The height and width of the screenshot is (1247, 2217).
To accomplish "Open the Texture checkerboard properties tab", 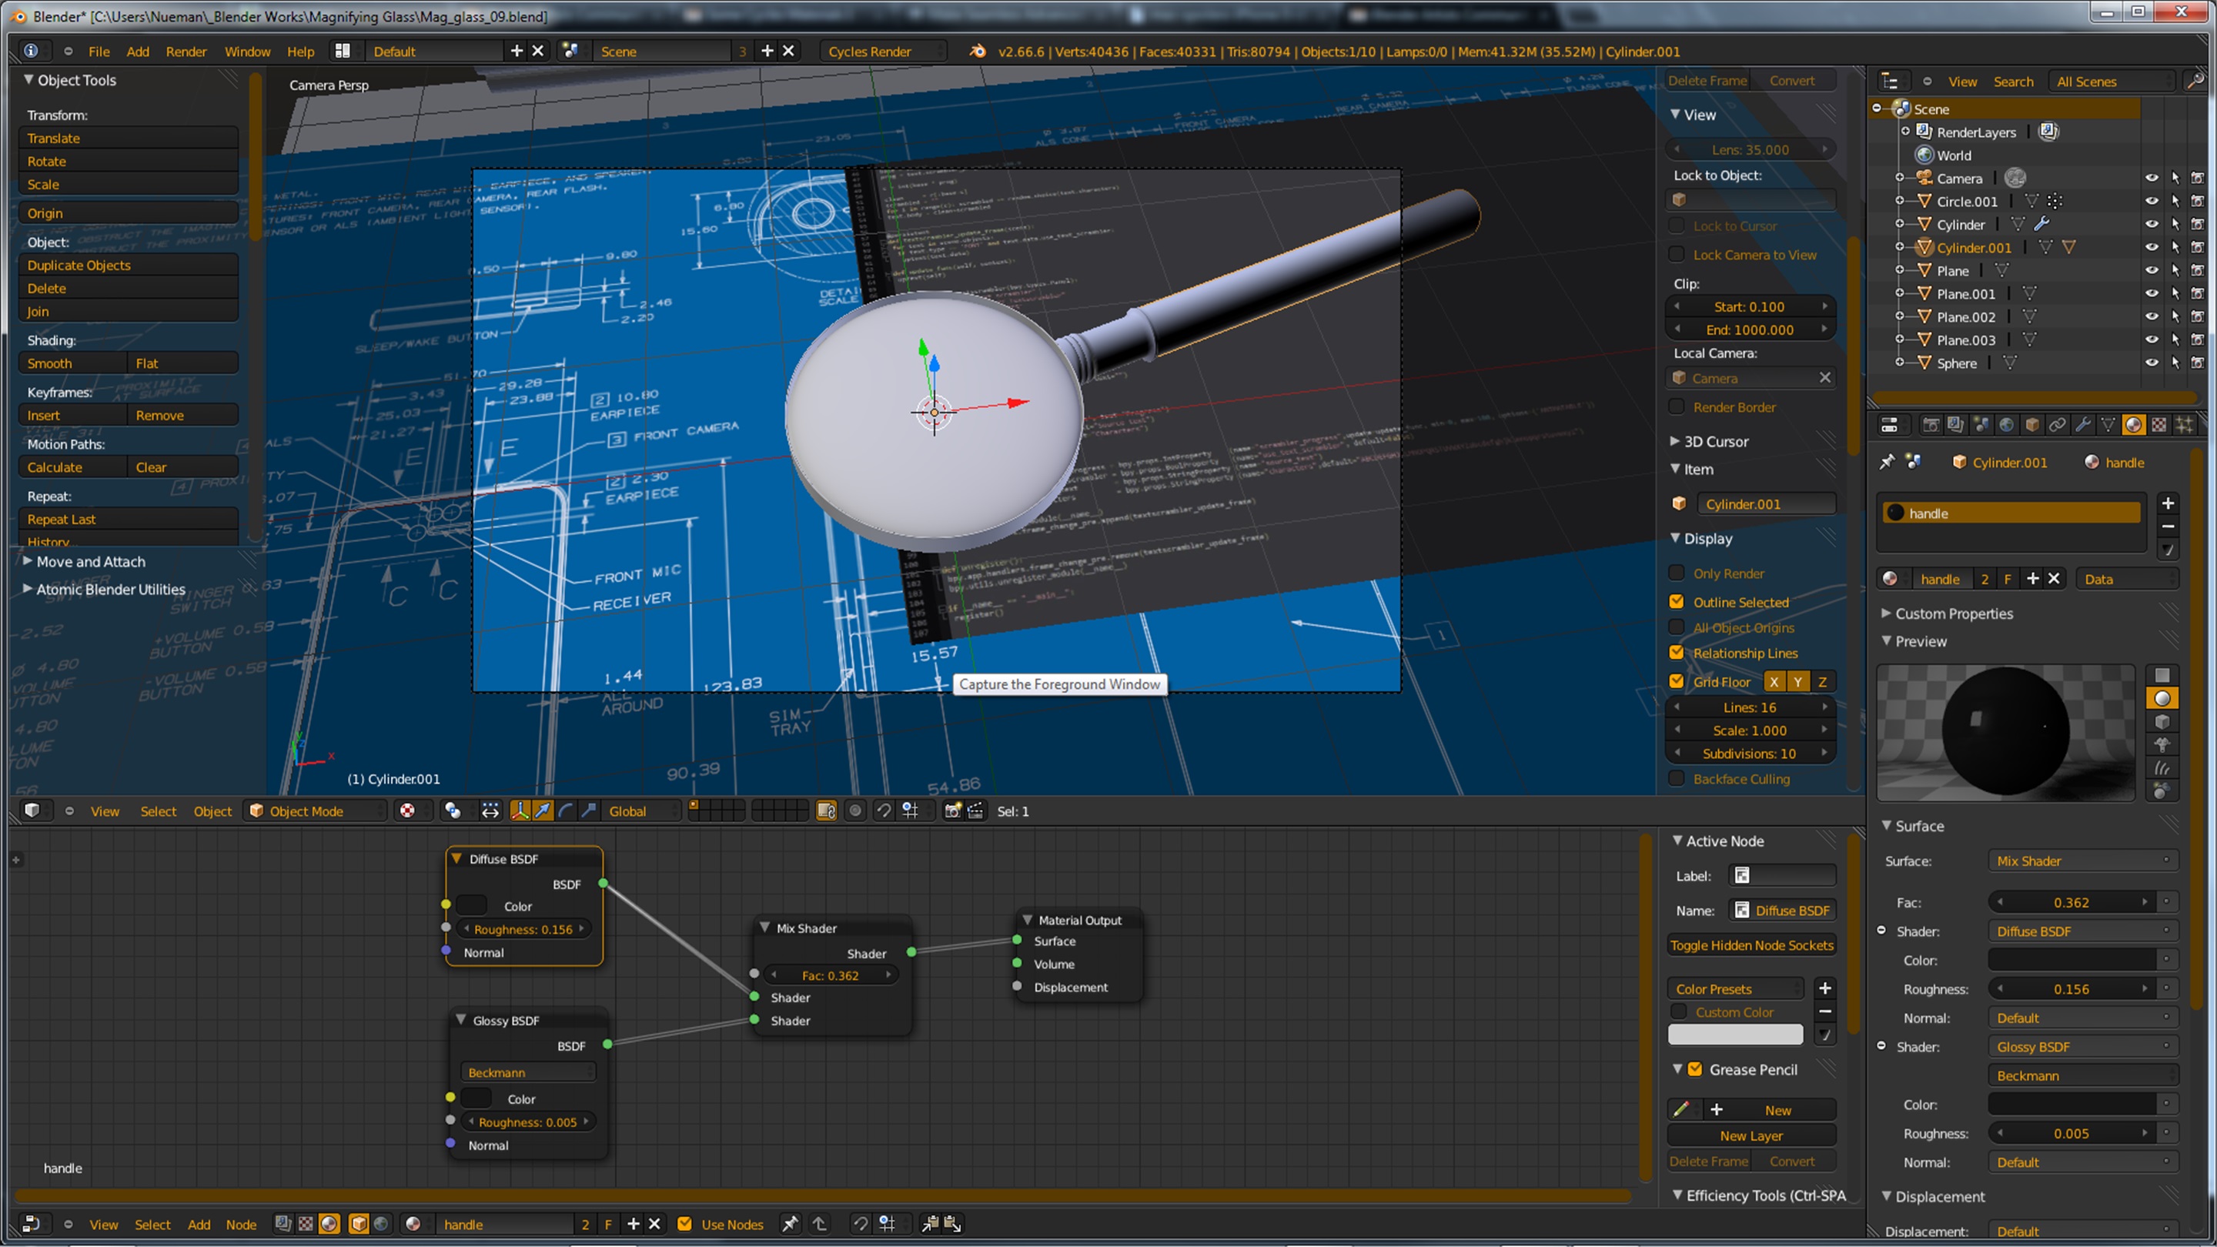I will point(2158,424).
